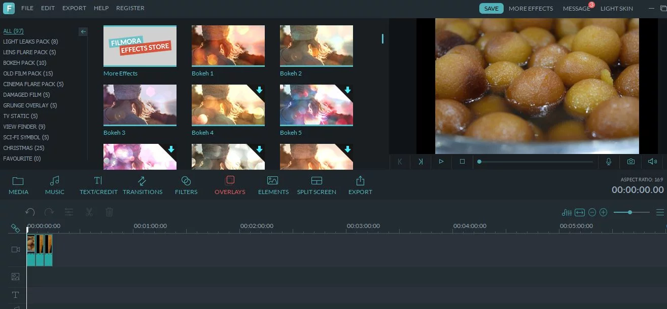Screen dimensions: 667x309
Task: Zoom to fit timeline with the arrows icon
Action: point(579,212)
